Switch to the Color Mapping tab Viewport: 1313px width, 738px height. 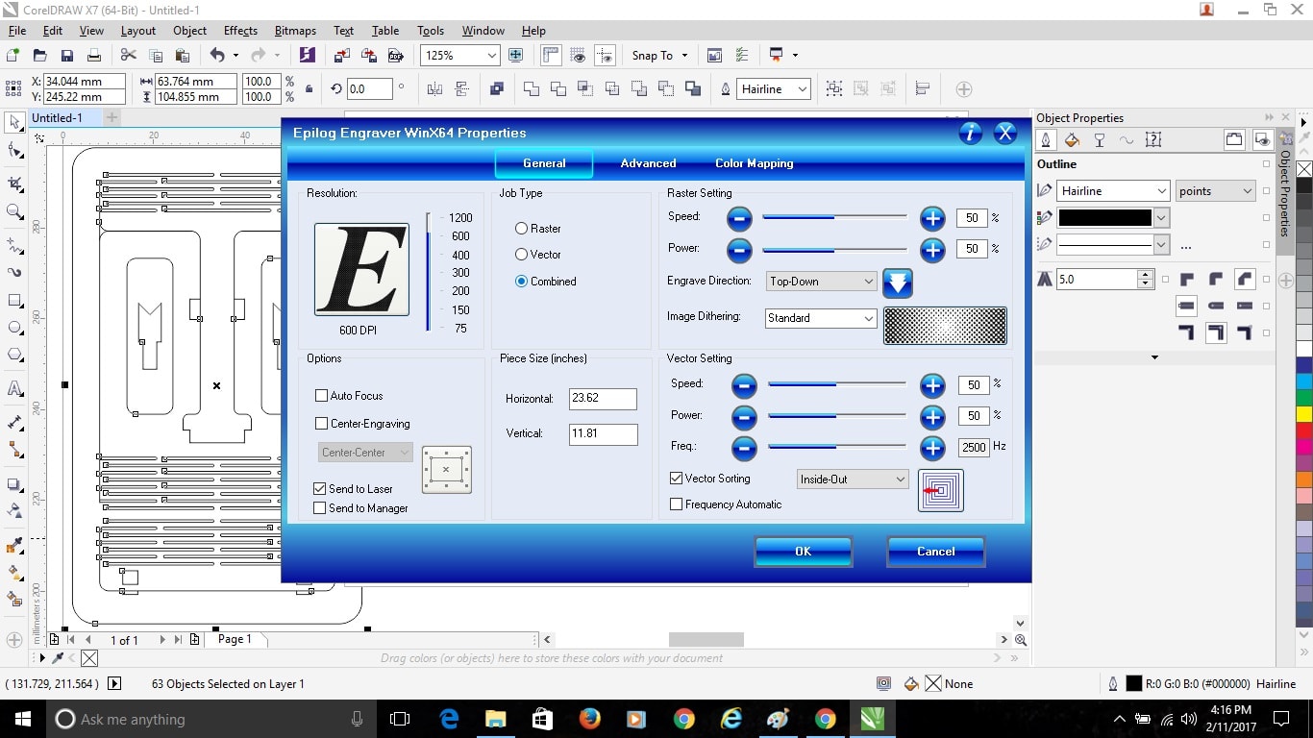[755, 163]
